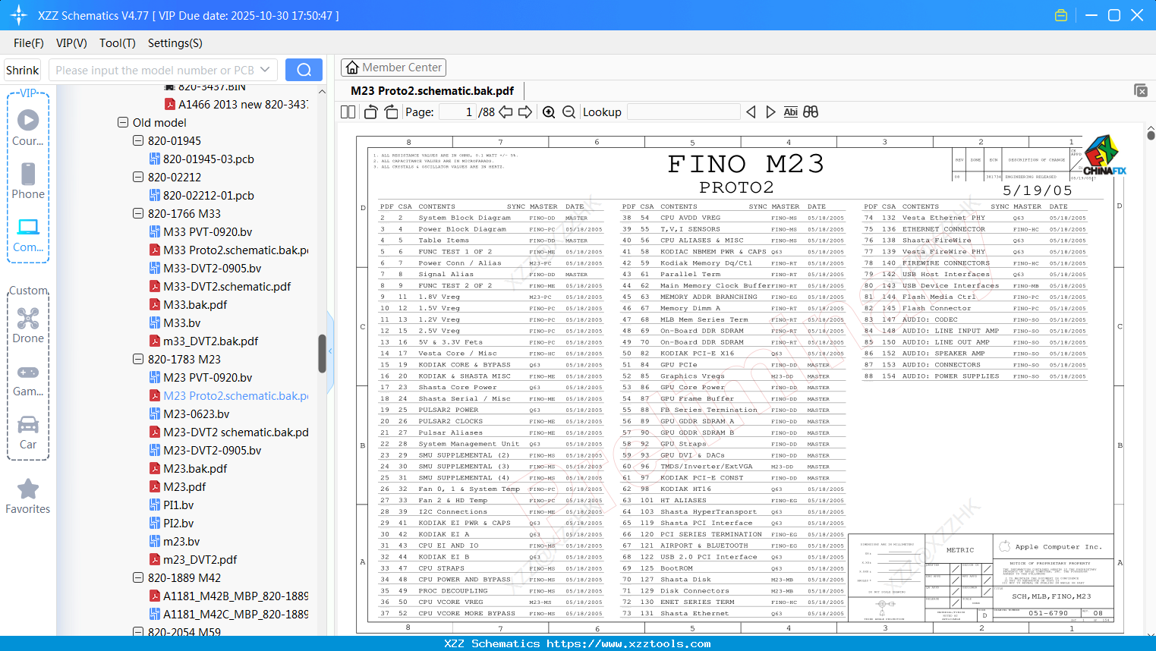Collapse the 820-1766 M33 folder
Image resolution: width=1156 pixels, height=651 pixels.
pyautogui.click(x=138, y=213)
